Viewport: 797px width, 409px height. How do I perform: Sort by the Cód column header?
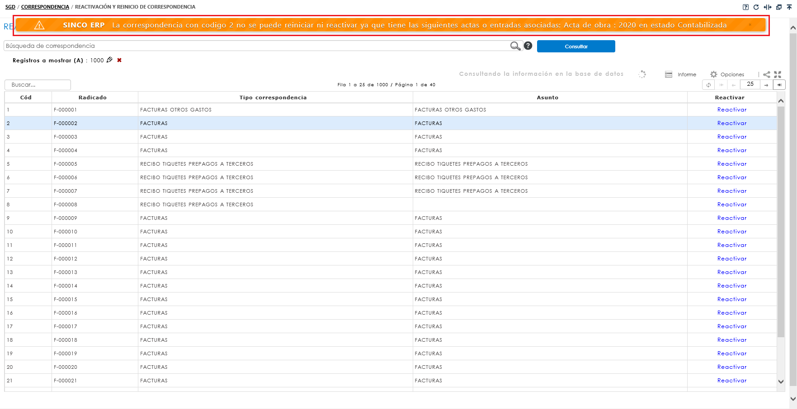[26, 98]
